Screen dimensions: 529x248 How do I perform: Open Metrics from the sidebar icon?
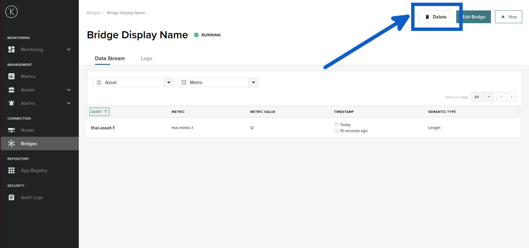11,76
